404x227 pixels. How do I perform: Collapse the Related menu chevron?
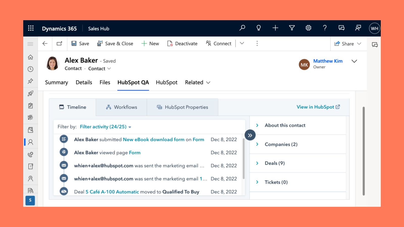[x=208, y=82]
